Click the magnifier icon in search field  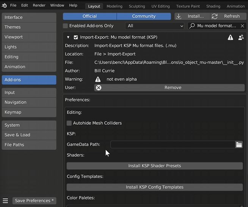tap(192, 26)
